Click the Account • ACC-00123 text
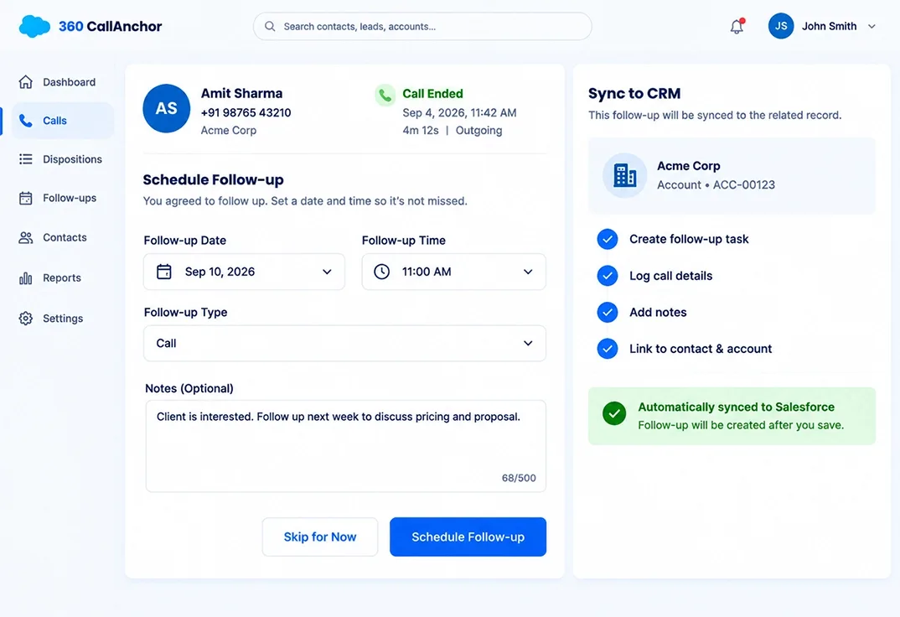 [716, 184]
